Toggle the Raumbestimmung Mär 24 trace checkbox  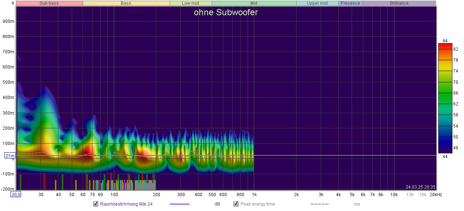(x=96, y=204)
